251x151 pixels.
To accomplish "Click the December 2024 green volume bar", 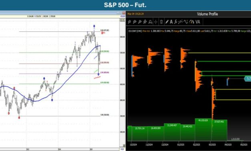I will click(172, 132).
